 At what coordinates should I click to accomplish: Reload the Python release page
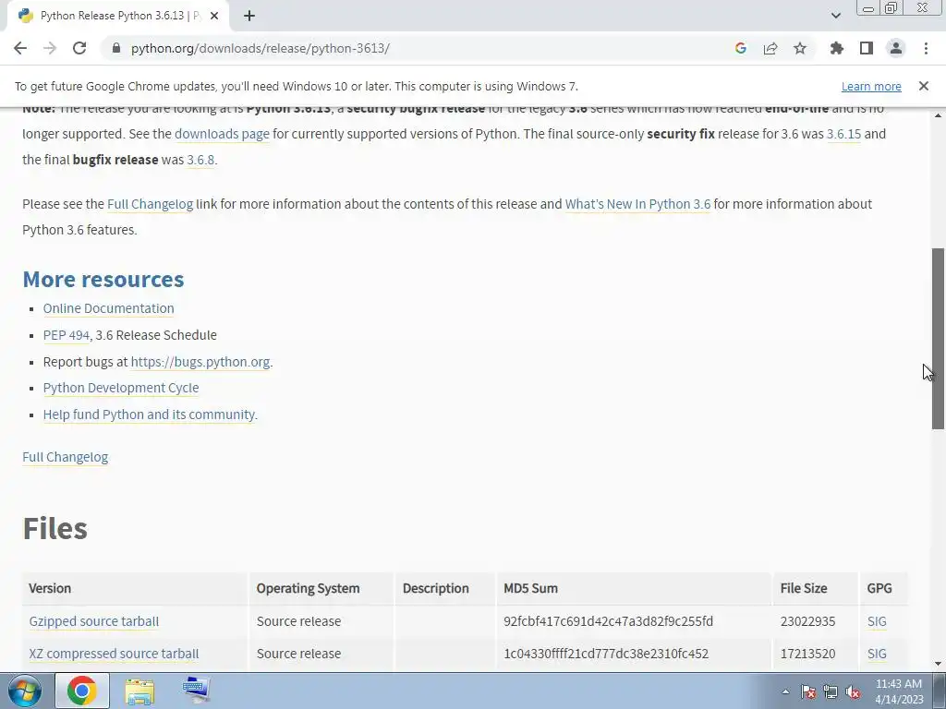point(79,48)
